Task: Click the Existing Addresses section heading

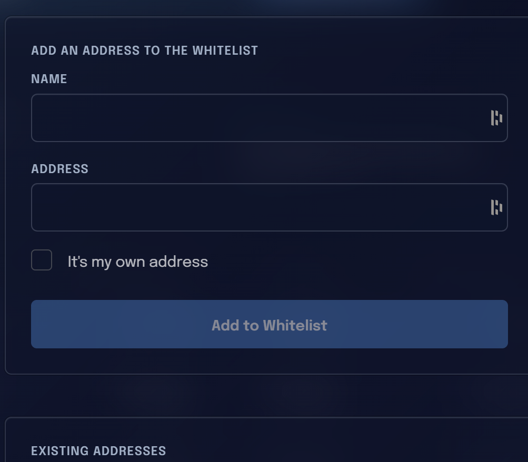Action: (98, 450)
